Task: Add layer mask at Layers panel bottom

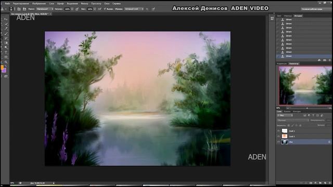Action: pyautogui.click(x=311, y=183)
